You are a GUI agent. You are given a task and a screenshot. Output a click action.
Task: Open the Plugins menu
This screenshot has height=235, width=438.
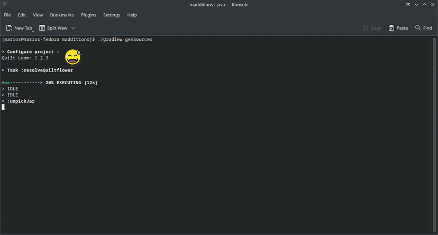point(88,15)
